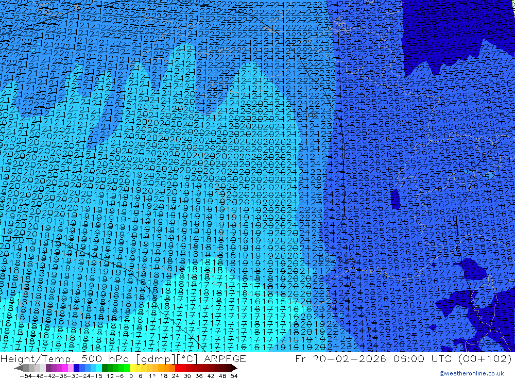The image size is (515, 378).
Task: Click the forecast date Fr 20-02-2026 06:00 UTC
Action: 374,358
